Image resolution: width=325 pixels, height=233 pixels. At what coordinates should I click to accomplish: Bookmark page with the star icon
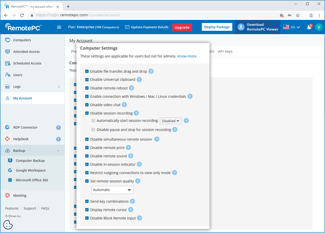(297, 15)
